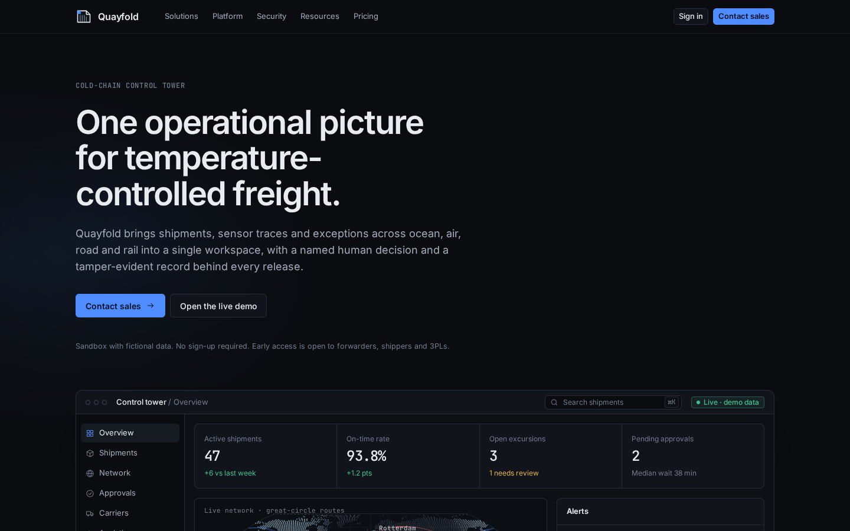This screenshot has height=531, width=850.
Task: Click the '+6 vs last week' text
Action: (230, 473)
